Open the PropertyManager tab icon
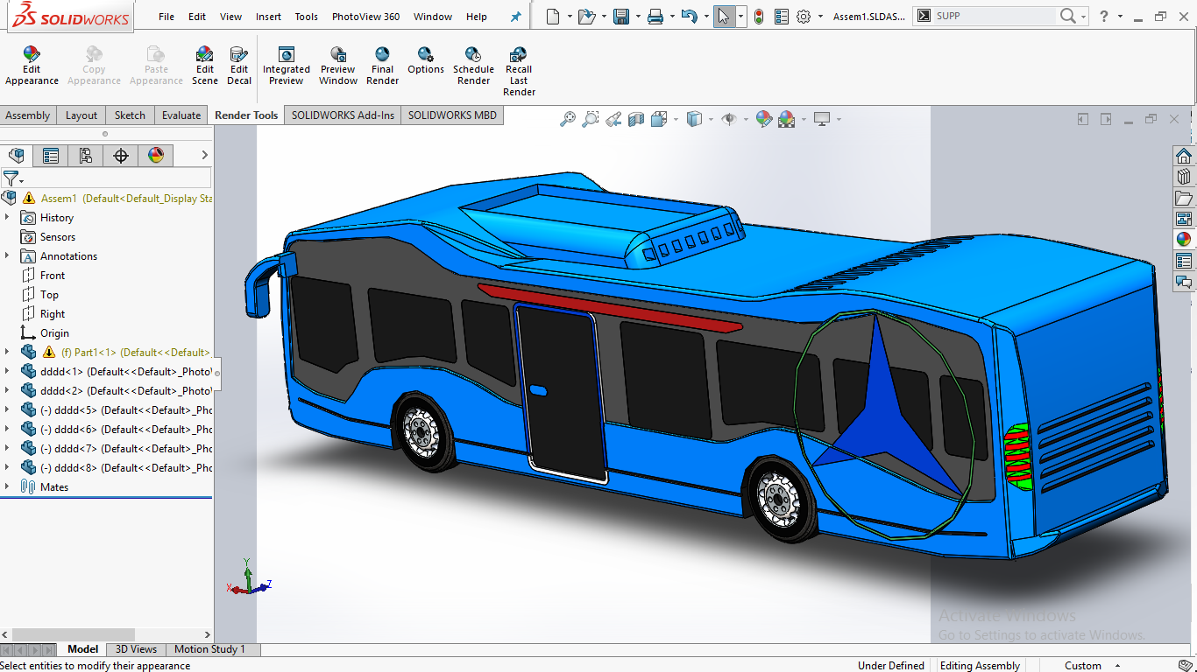 [51, 156]
